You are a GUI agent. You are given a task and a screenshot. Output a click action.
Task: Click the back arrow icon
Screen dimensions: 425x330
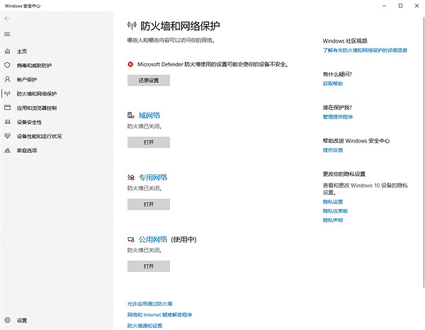click(8, 19)
